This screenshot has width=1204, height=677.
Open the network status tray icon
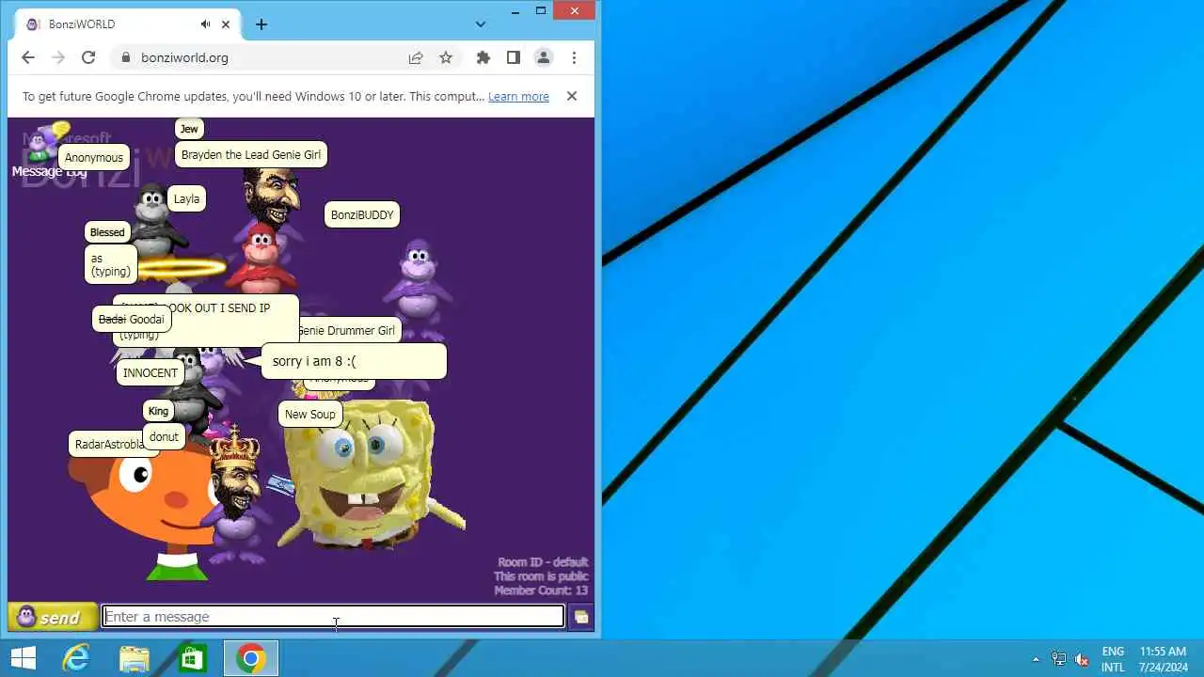1059,659
